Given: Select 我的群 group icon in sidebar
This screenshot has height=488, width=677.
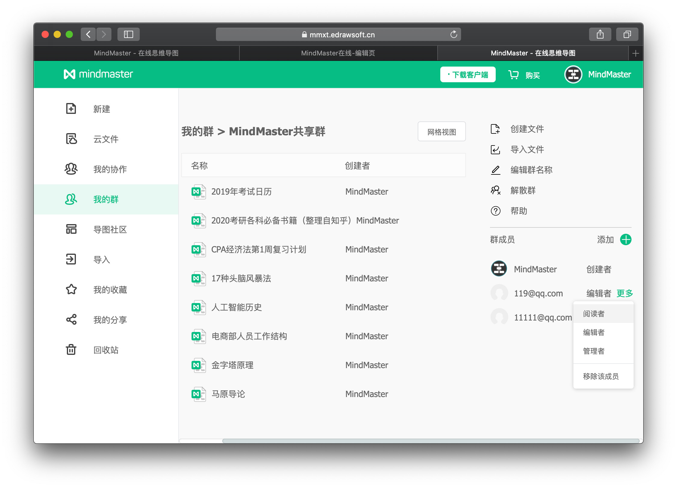Looking at the screenshot, I should point(71,199).
